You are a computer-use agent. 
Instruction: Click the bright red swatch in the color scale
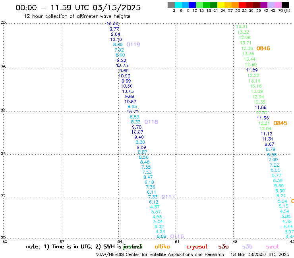coord(242,5)
